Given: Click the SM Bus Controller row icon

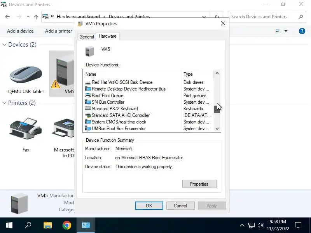Looking at the screenshot, I should coord(88,102).
